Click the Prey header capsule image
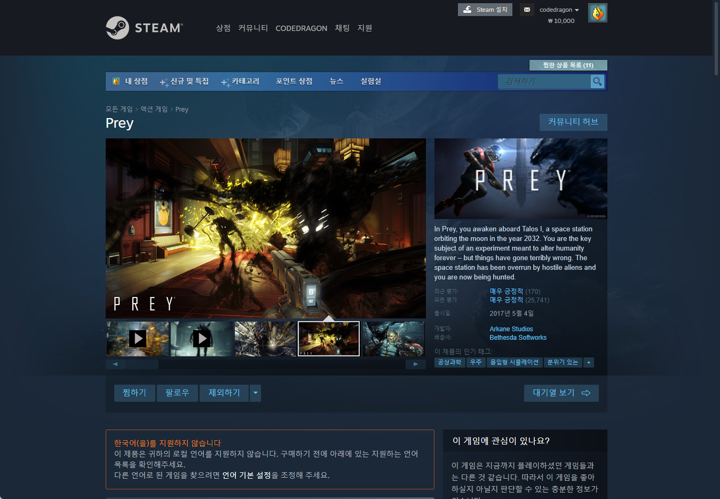This screenshot has width=720, height=499. 521,178
